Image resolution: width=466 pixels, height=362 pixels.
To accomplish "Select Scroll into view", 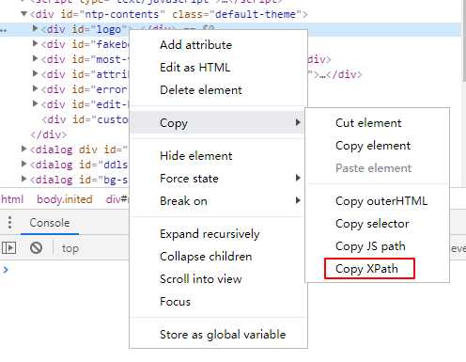I will [x=201, y=279].
